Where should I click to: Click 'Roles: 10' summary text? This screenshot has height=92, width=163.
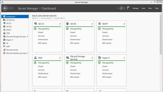tap(35, 18)
